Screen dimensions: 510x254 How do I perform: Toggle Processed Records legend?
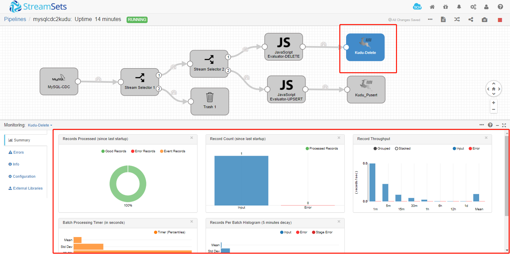coord(322,149)
